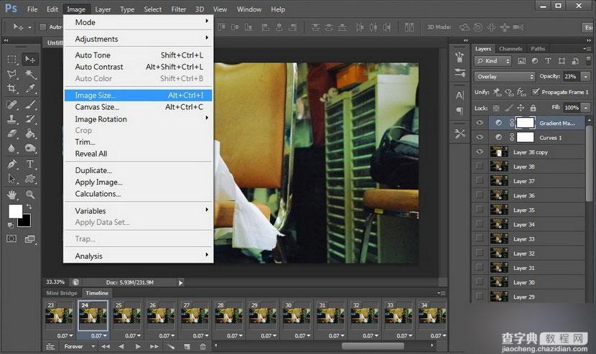Hide the Gradient Map layer
596x354 pixels.
click(480, 123)
